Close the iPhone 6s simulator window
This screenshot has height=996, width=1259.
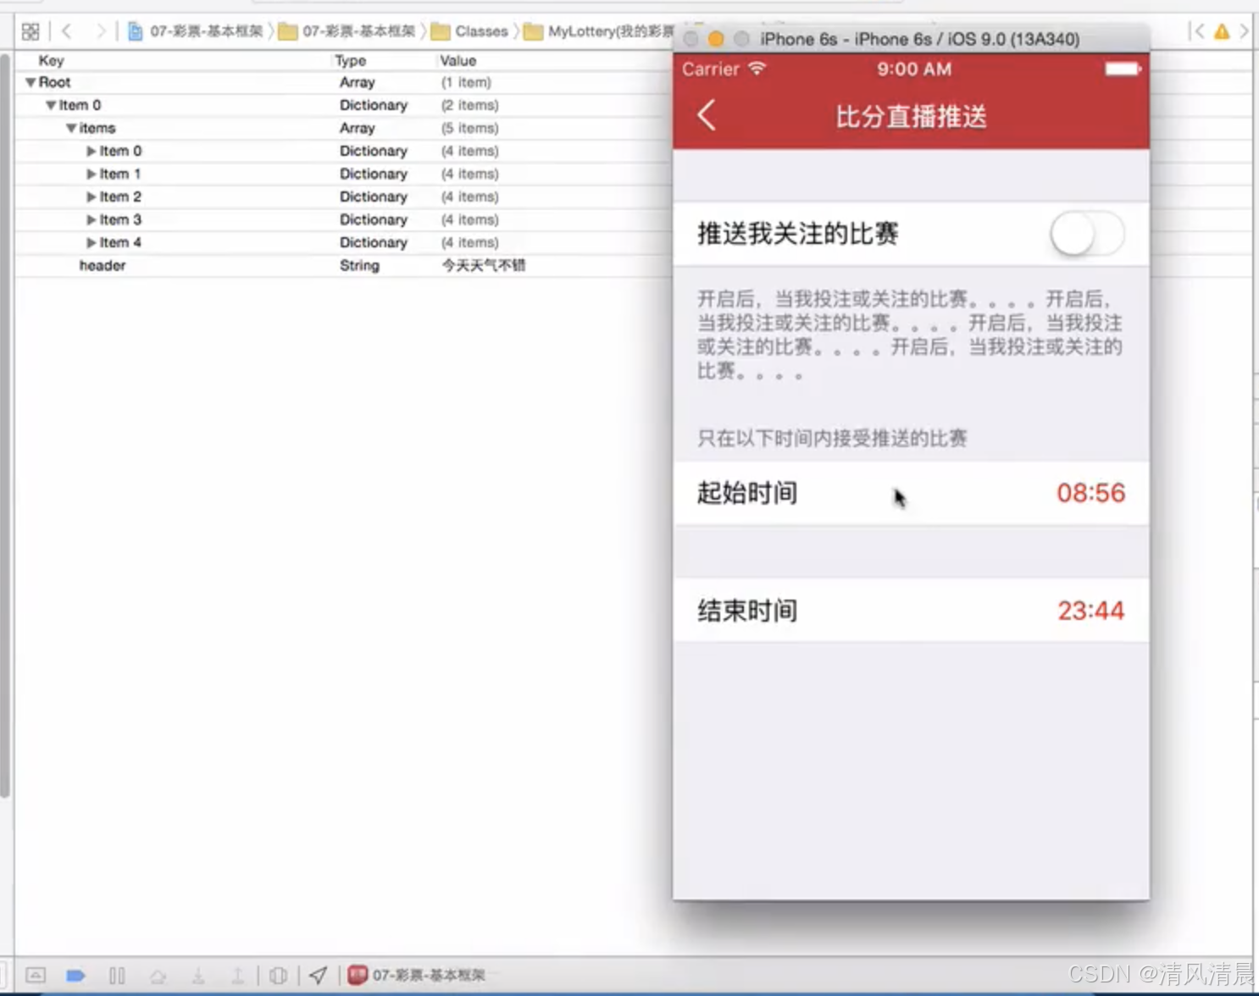(x=691, y=39)
